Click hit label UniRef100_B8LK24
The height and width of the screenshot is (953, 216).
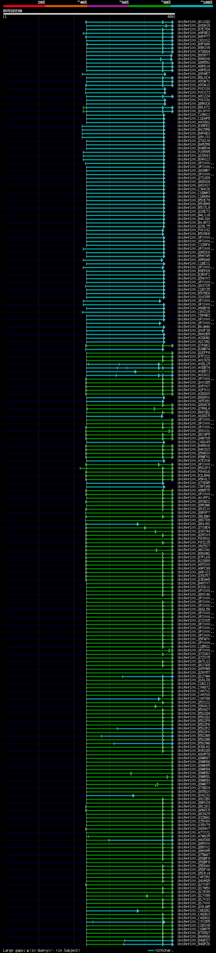coord(194,78)
